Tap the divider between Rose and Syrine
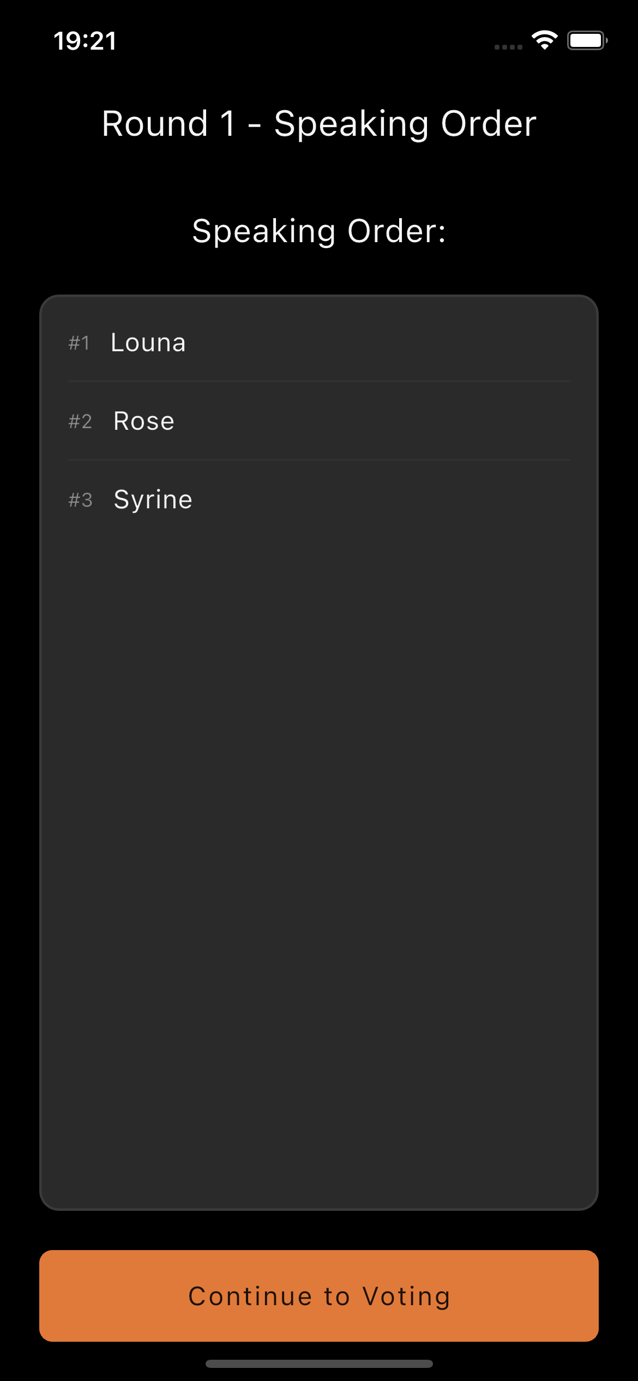 (x=319, y=460)
